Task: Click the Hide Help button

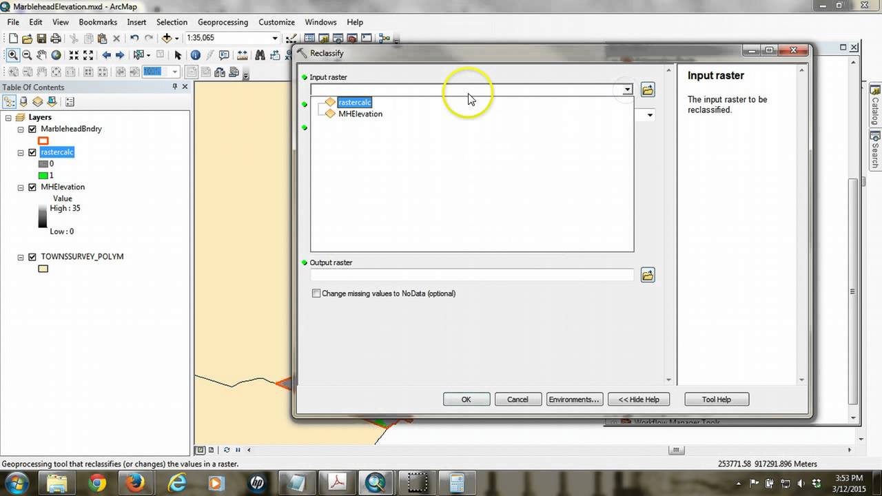Action: [x=639, y=400]
